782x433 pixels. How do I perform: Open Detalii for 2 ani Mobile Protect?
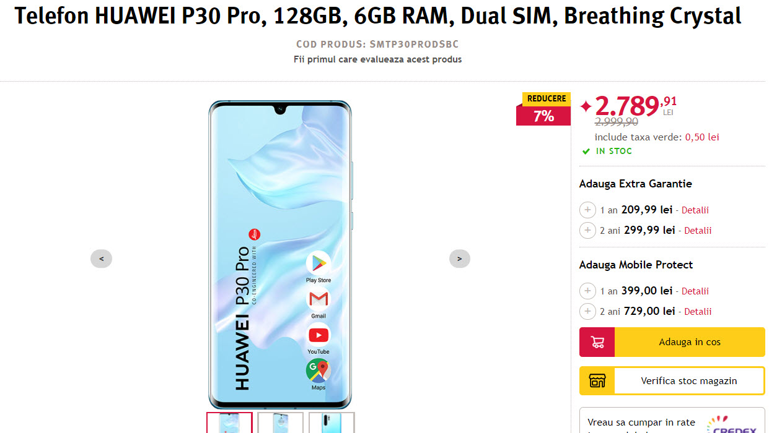698,312
